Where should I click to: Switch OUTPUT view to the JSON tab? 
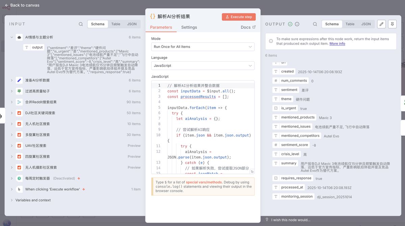pyautogui.click(x=366, y=24)
